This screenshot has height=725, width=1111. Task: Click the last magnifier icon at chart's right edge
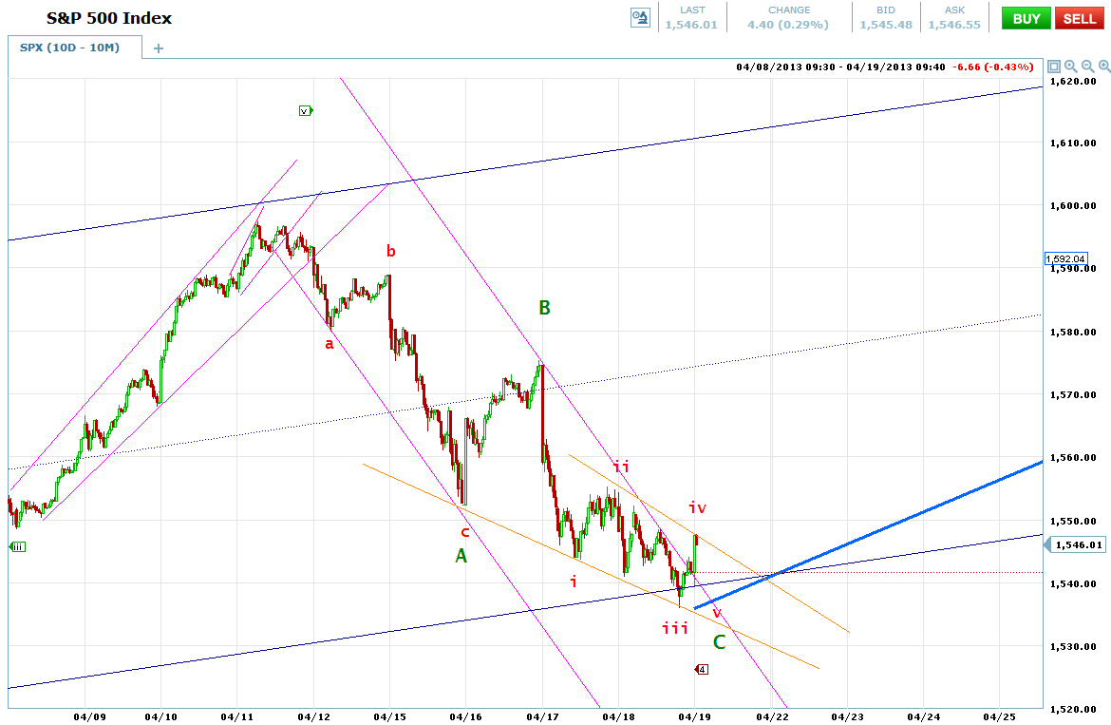tap(1104, 67)
